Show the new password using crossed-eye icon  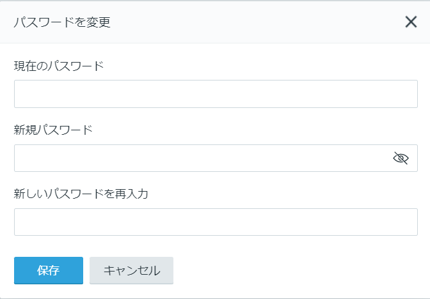click(x=401, y=158)
